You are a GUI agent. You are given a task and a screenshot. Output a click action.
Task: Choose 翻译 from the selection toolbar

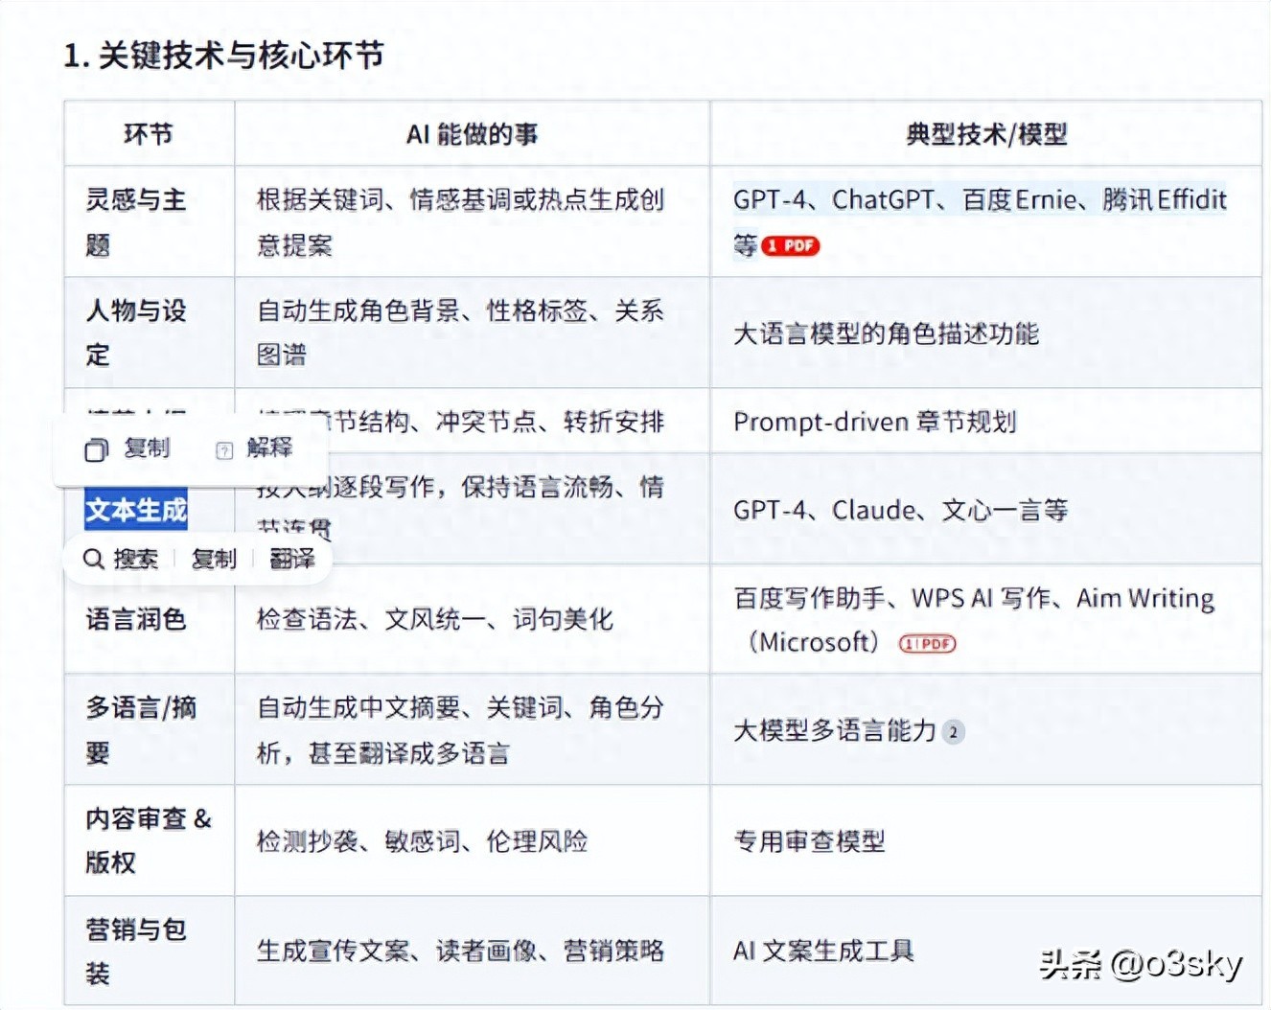click(294, 559)
